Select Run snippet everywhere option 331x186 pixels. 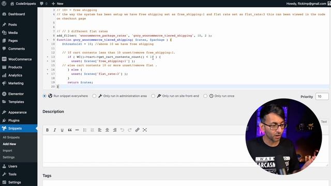point(44,96)
